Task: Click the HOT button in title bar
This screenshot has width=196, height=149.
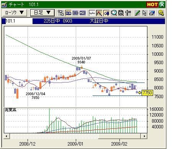Action: pyautogui.click(x=152, y=5)
